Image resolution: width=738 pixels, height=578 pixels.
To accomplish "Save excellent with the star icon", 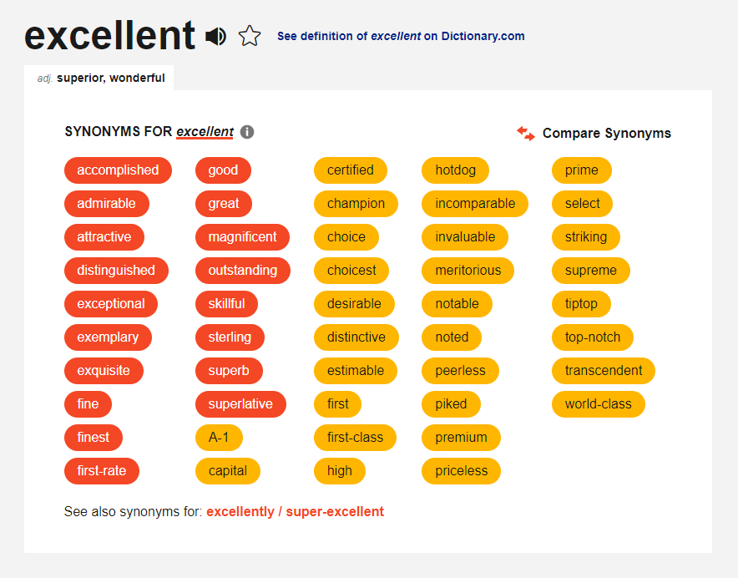I will point(250,36).
